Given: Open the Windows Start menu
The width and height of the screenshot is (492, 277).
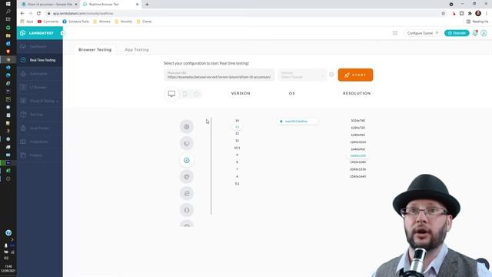Looking at the screenshot, I should (8, 4).
